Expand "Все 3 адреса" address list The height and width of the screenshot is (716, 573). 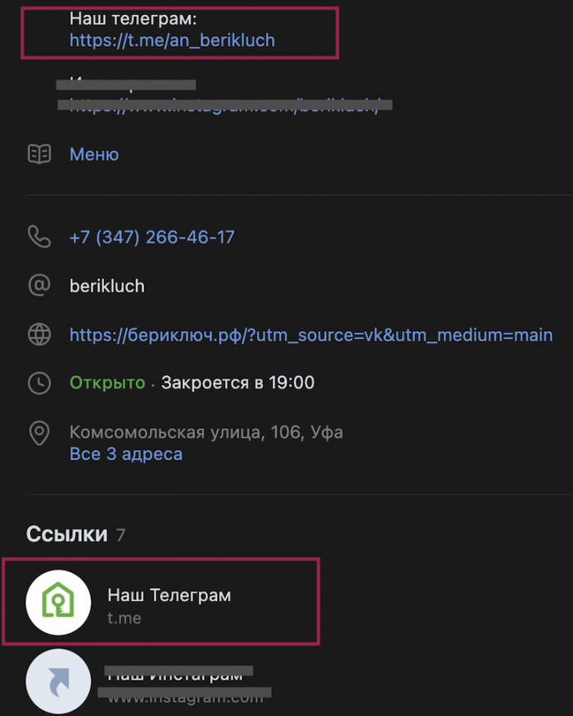[x=126, y=454]
